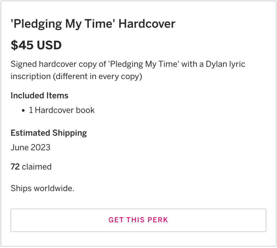Viewport: 277px width, 248px height.
Task: Click the $45 price amount
Action: coord(22,45)
